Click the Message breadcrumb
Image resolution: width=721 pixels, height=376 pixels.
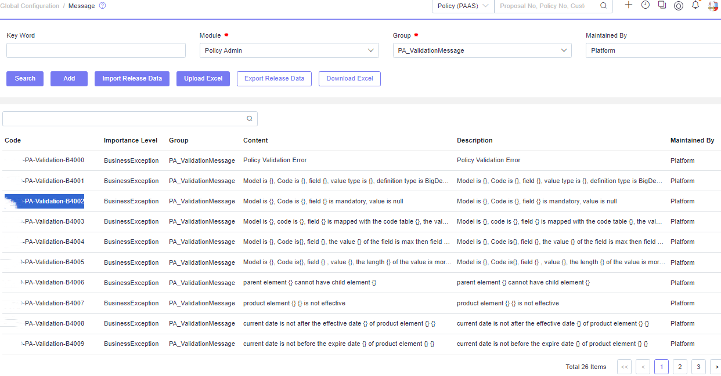[x=81, y=6]
